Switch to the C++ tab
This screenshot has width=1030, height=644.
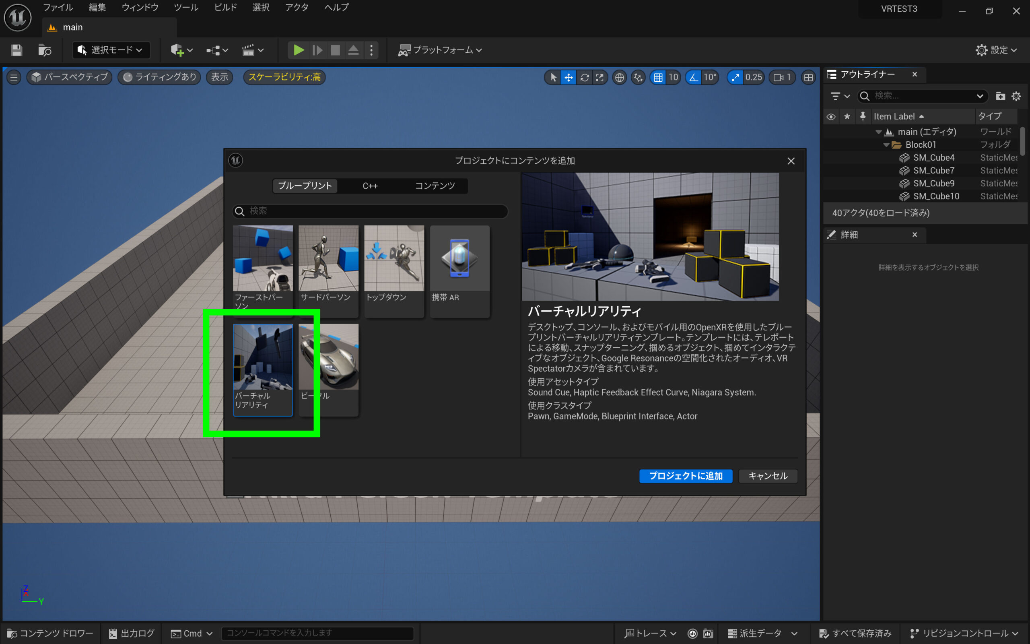click(x=370, y=186)
